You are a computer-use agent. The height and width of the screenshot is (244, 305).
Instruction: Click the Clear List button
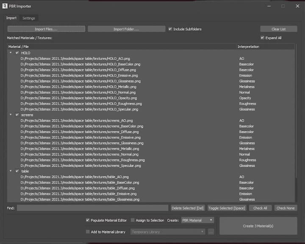click(x=278, y=29)
